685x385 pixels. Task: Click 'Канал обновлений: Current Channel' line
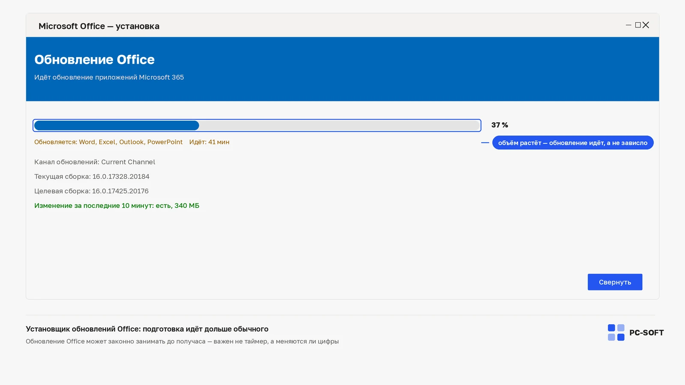(x=95, y=162)
